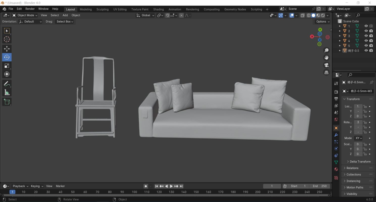Select the Measure tool
This screenshot has height=202, width=376.
click(x=7, y=92)
